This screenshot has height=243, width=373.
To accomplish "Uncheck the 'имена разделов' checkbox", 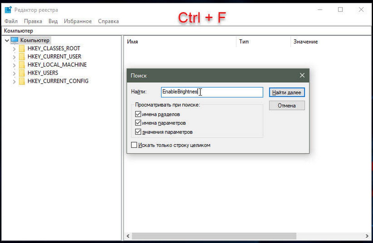I will click(138, 114).
